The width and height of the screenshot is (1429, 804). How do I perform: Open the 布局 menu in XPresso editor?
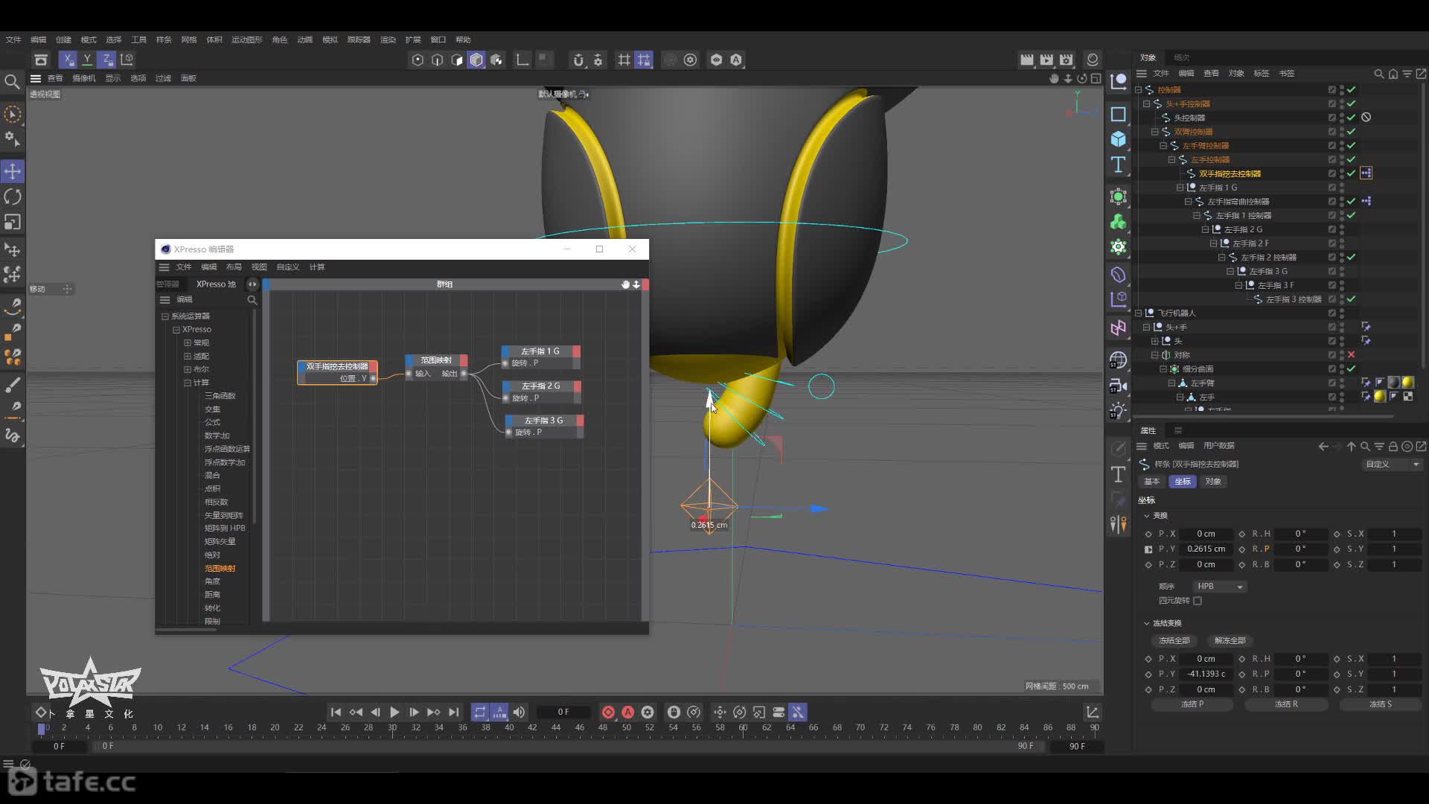pos(234,267)
